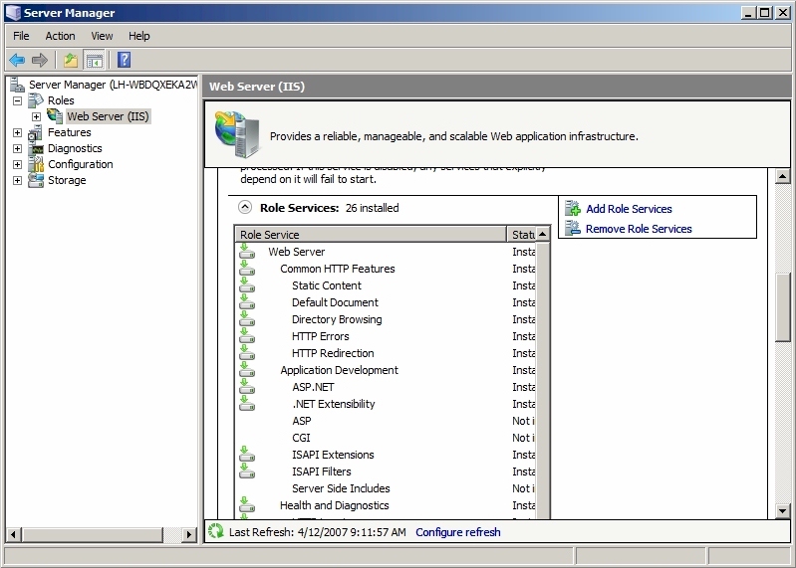Click the Forward arrow toolbar icon
Screen dimensions: 796x568
coord(40,61)
